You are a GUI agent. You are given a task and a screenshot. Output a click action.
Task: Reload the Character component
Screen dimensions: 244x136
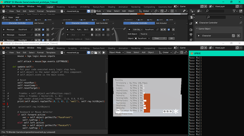click(x=233, y=36)
